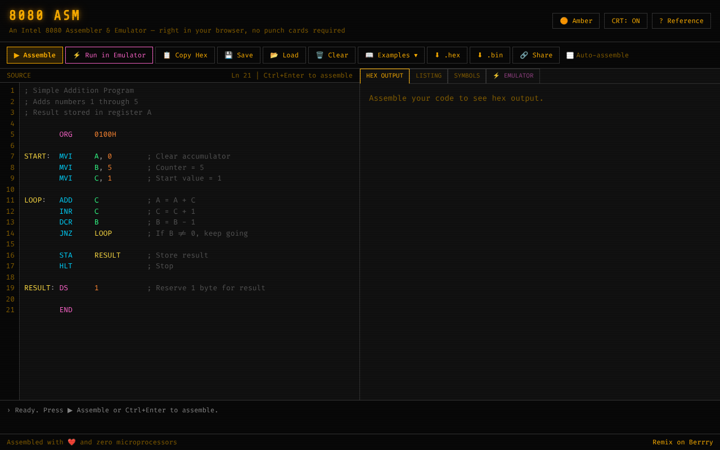Click the ORG directive on line 5
This screenshot has height=450, width=720.
pos(66,134)
